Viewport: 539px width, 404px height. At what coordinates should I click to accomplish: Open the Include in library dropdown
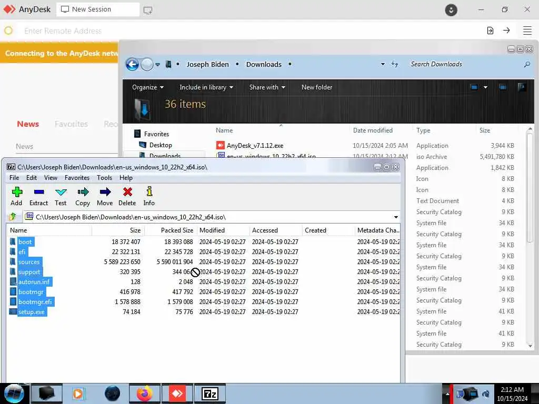(206, 87)
